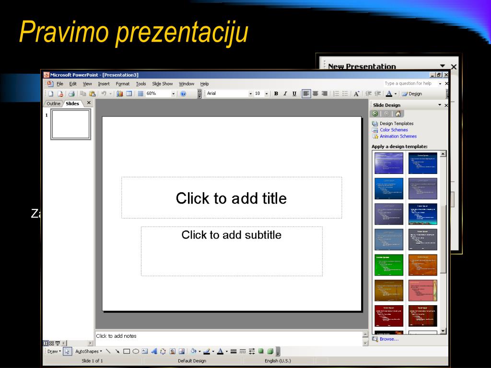Click the Paste clipboard icon
The width and height of the screenshot is (491, 368).
coord(92,93)
